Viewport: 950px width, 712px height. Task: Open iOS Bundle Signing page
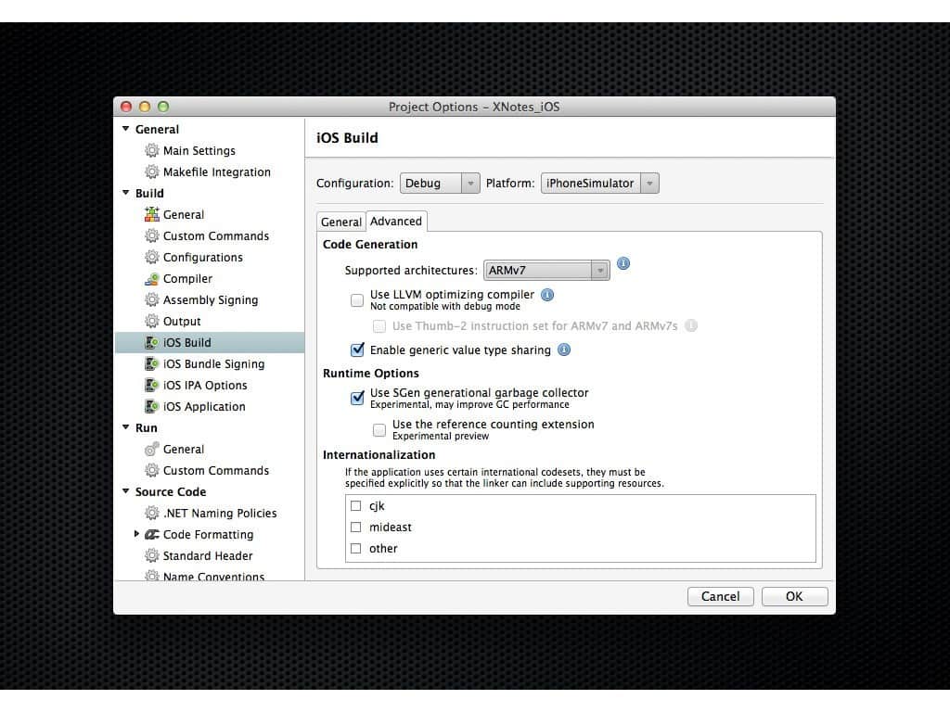pyautogui.click(x=213, y=363)
